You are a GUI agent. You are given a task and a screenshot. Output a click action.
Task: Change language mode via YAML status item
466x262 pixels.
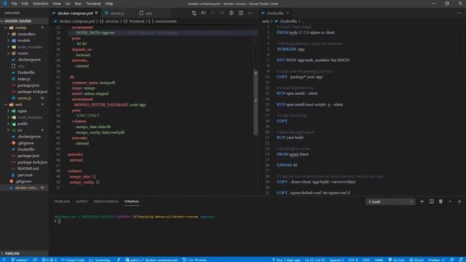379,260
